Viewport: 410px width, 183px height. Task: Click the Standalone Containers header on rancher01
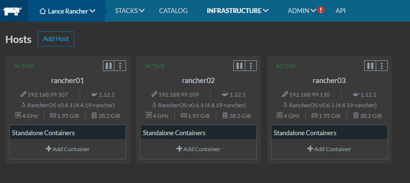point(68,132)
